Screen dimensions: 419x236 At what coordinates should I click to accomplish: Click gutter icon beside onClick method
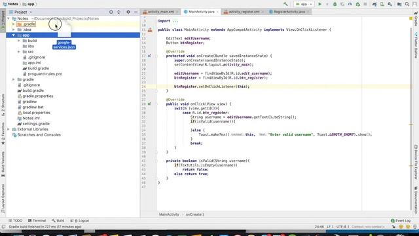coord(149,104)
